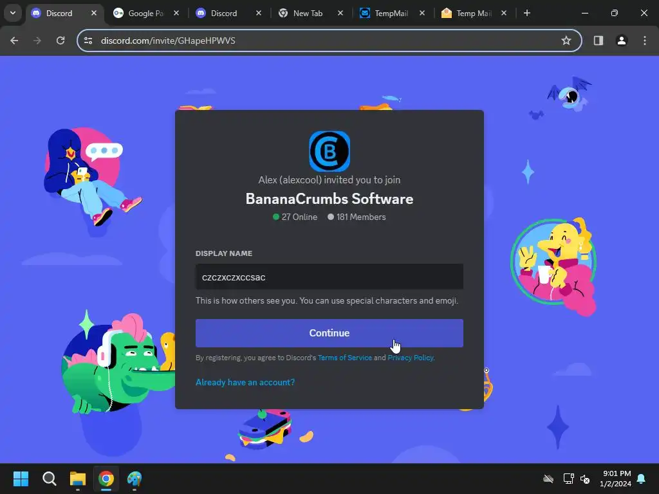Open the Terms of Service link
Viewport: 659px width, 494px height.
coord(345,358)
